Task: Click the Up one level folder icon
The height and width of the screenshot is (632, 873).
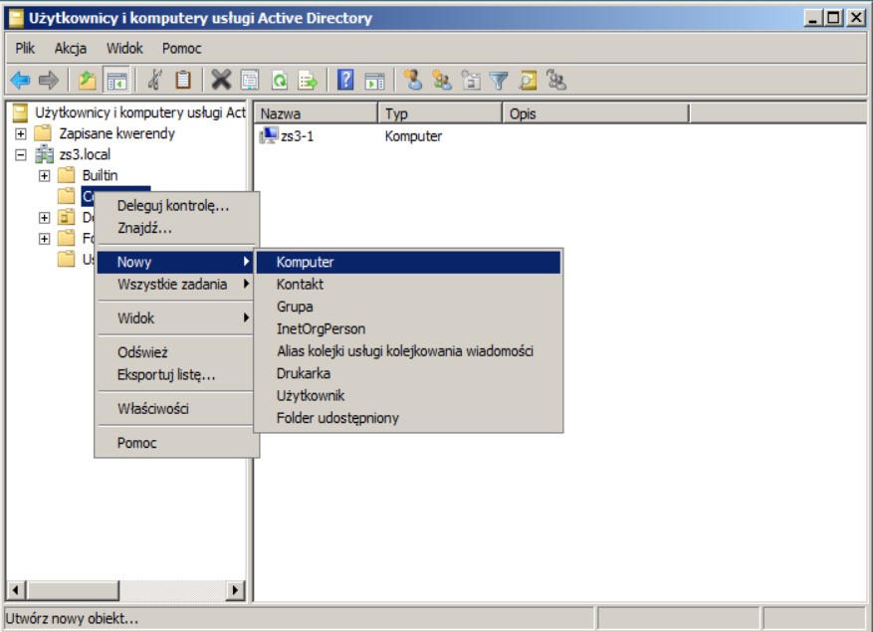Action: [x=88, y=81]
